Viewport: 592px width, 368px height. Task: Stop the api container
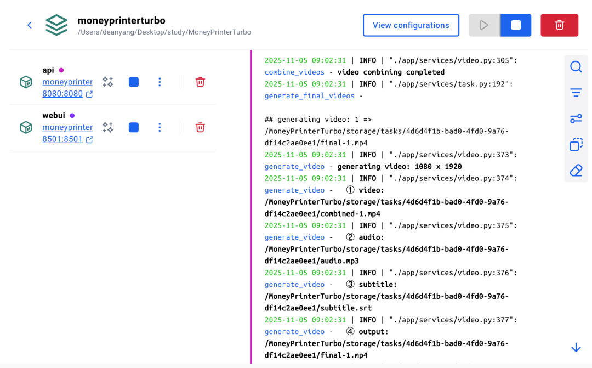tap(134, 82)
